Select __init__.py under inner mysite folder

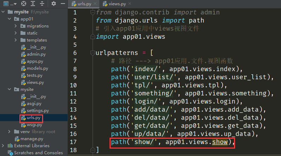tap(36, 96)
